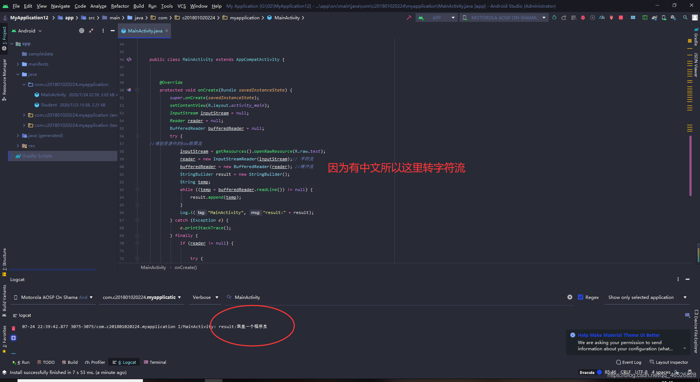Viewport: 700px width, 382px height.
Task: Click the red Debug app bug icon
Action: click(x=583, y=17)
